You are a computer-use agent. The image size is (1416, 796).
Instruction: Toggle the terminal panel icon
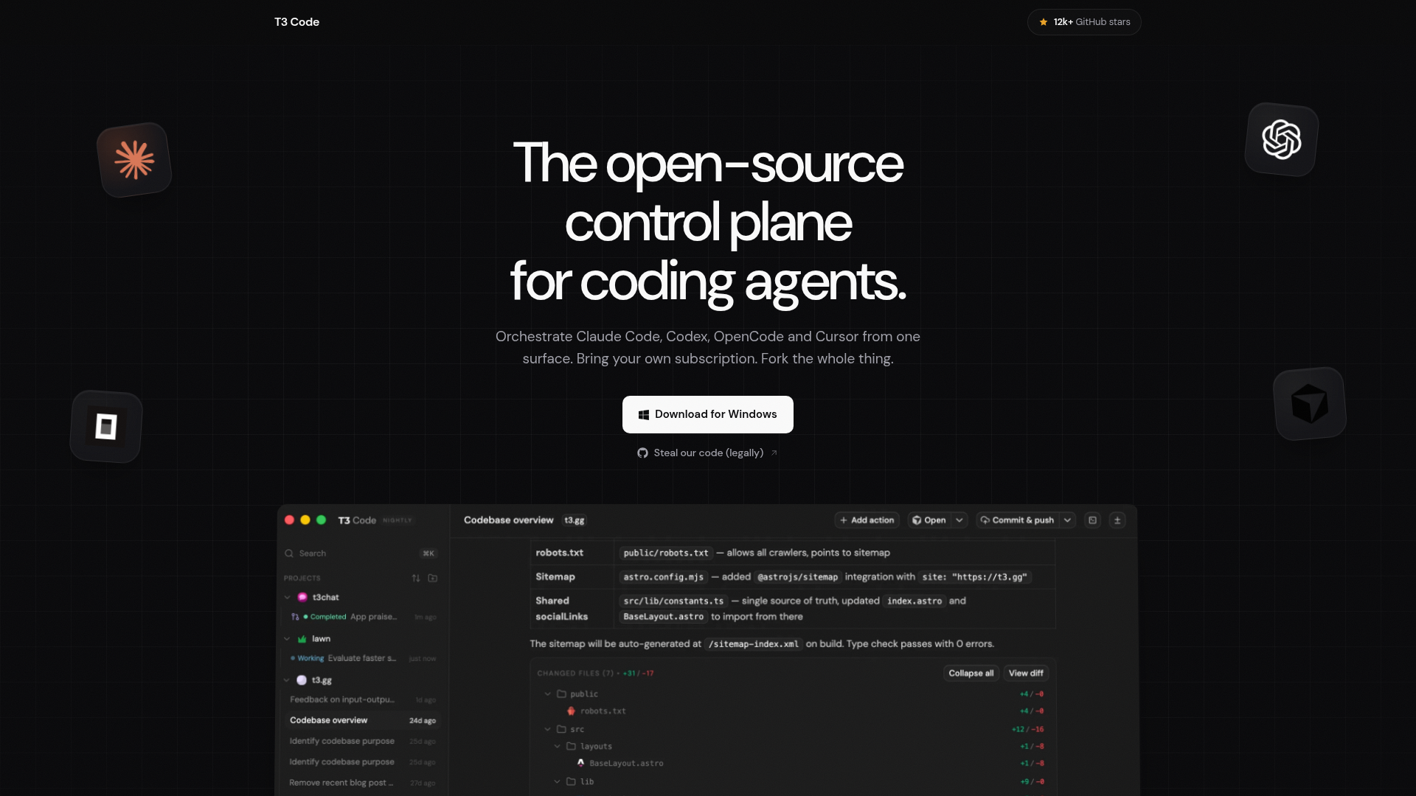[x=1093, y=520]
